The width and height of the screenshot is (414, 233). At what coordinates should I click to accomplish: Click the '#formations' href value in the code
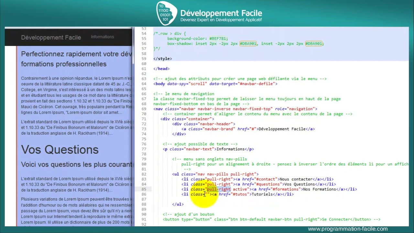(286, 189)
